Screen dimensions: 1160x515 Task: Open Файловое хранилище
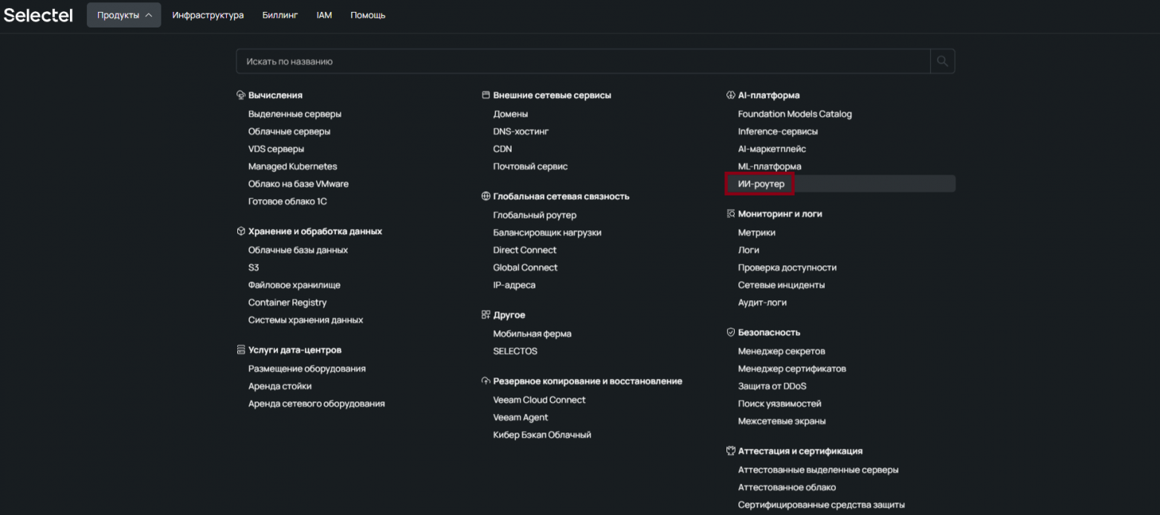pos(294,285)
